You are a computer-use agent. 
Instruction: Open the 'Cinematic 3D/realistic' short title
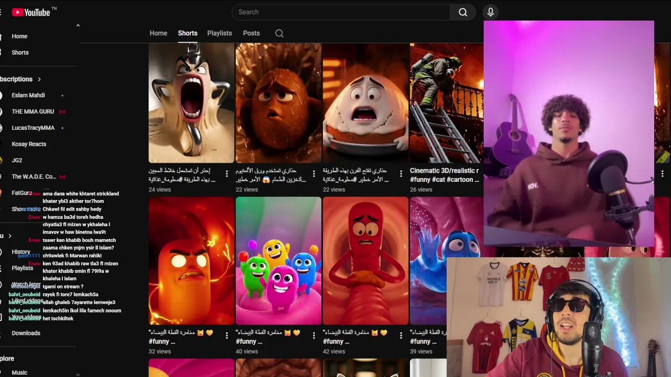445,175
